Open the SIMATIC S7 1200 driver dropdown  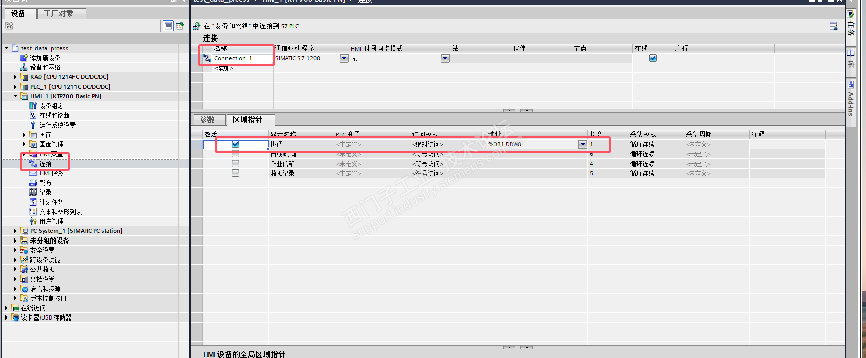click(344, 58)
